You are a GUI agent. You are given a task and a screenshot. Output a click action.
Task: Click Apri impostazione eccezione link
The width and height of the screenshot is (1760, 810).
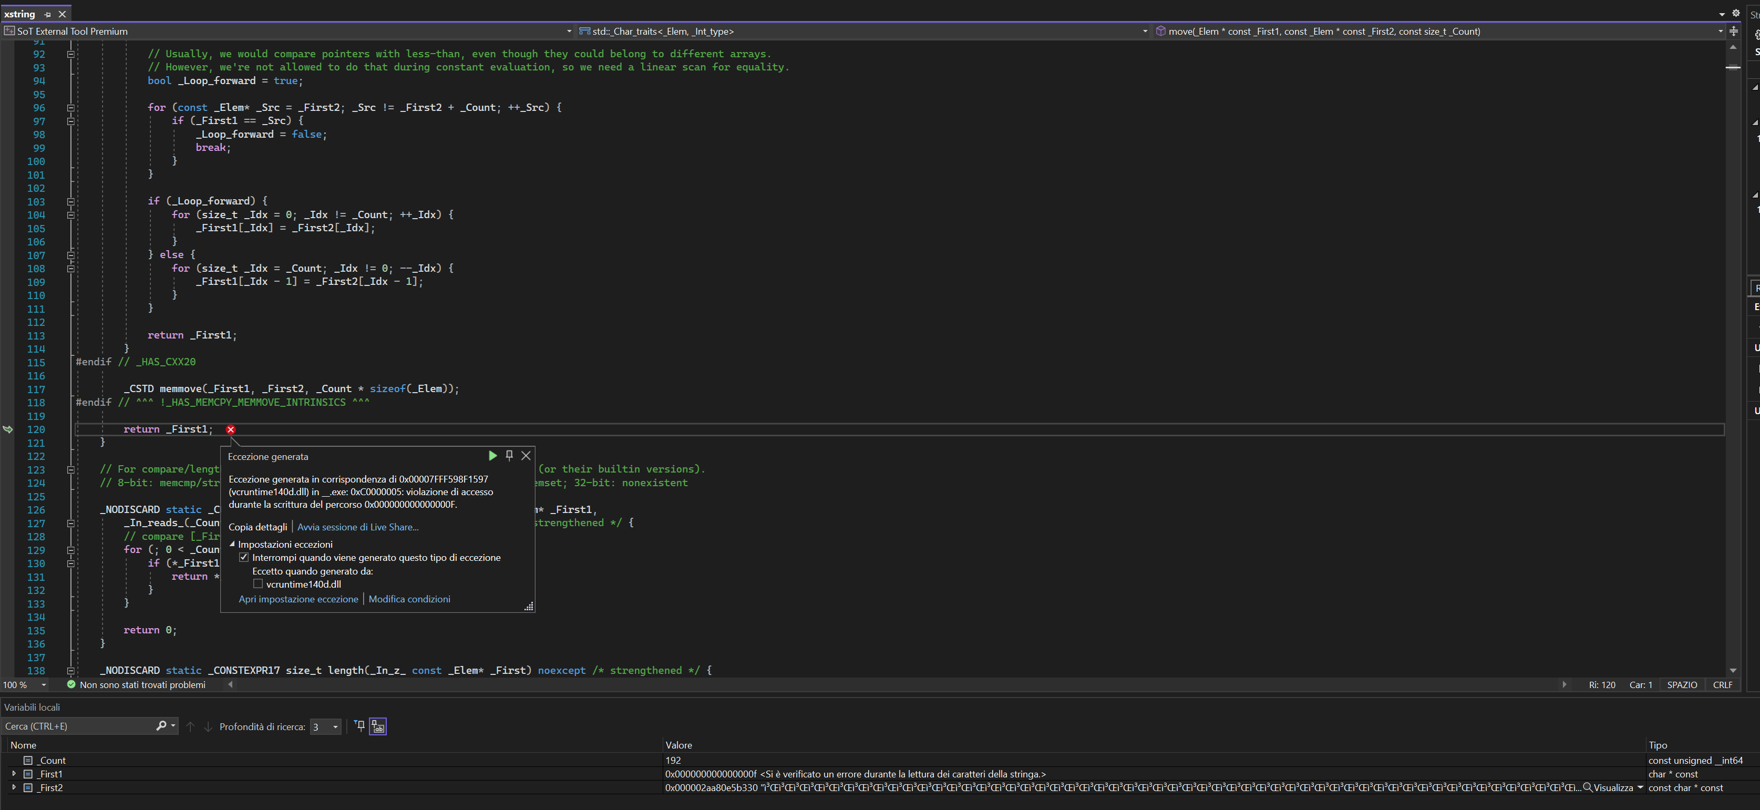(298, 599)
